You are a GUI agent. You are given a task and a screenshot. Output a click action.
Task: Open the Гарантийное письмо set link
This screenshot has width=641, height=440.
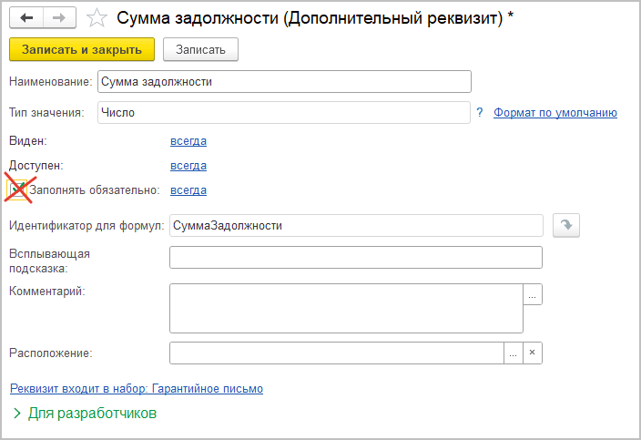click(137, 388)
